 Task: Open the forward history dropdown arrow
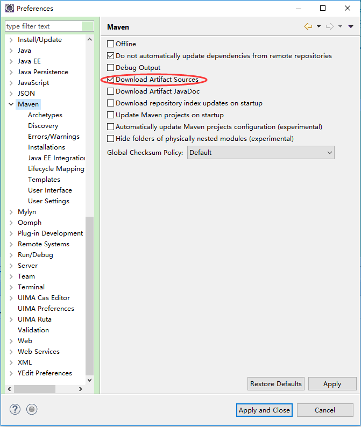pyautogui.click(x=341, y=26)
